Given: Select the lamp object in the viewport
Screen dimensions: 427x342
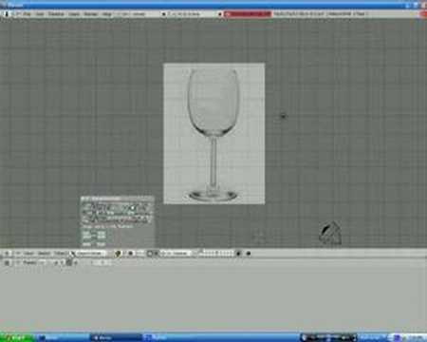Looking at the screenshot, I should 283,116.
